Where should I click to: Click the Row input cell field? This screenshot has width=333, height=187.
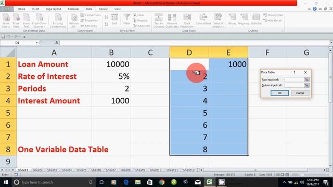coord(294,79)
